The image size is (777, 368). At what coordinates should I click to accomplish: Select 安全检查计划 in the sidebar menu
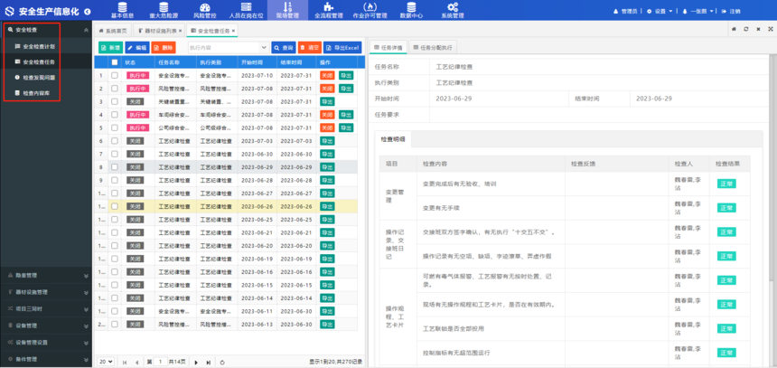[38, 46]
